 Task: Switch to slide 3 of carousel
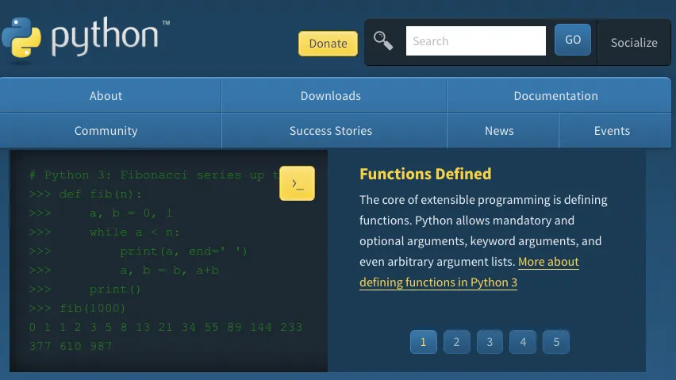click(x=490, y=342)
